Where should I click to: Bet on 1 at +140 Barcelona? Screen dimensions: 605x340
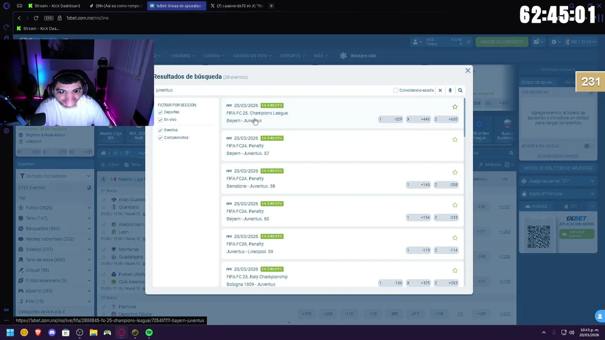tap(418, 185)
